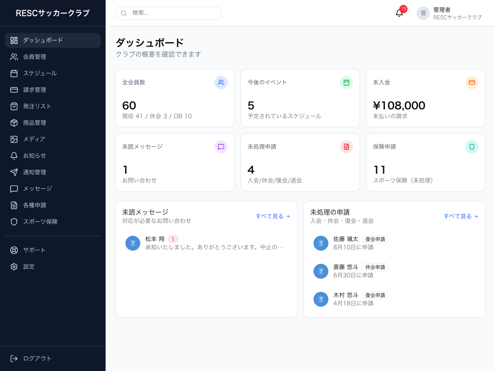Click the 復会申請 tag next to 佐藤 颯太
This screenshot has height=371, width=495.
[x=375, y=239]
